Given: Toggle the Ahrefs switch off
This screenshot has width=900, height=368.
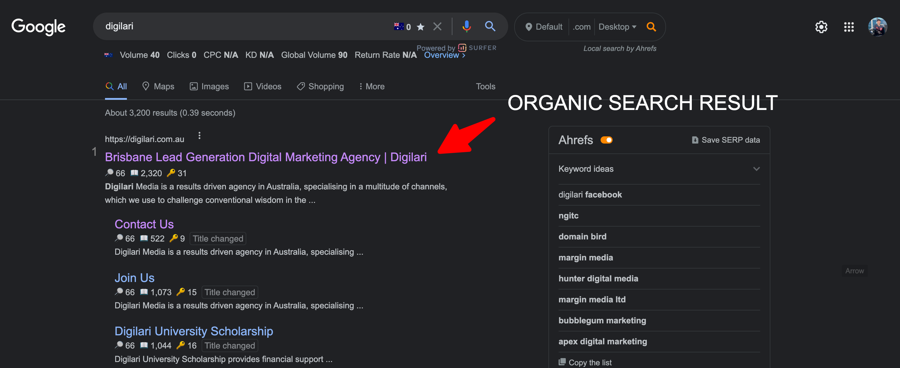Looking at the screenshot, I should click(606, 140).
